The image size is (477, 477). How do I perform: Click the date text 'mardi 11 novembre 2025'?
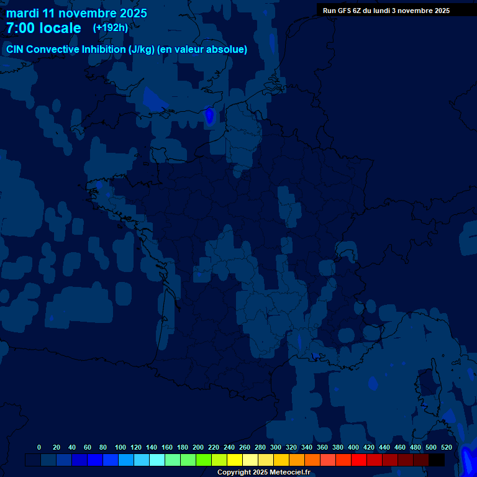click(x=76, y=13)
